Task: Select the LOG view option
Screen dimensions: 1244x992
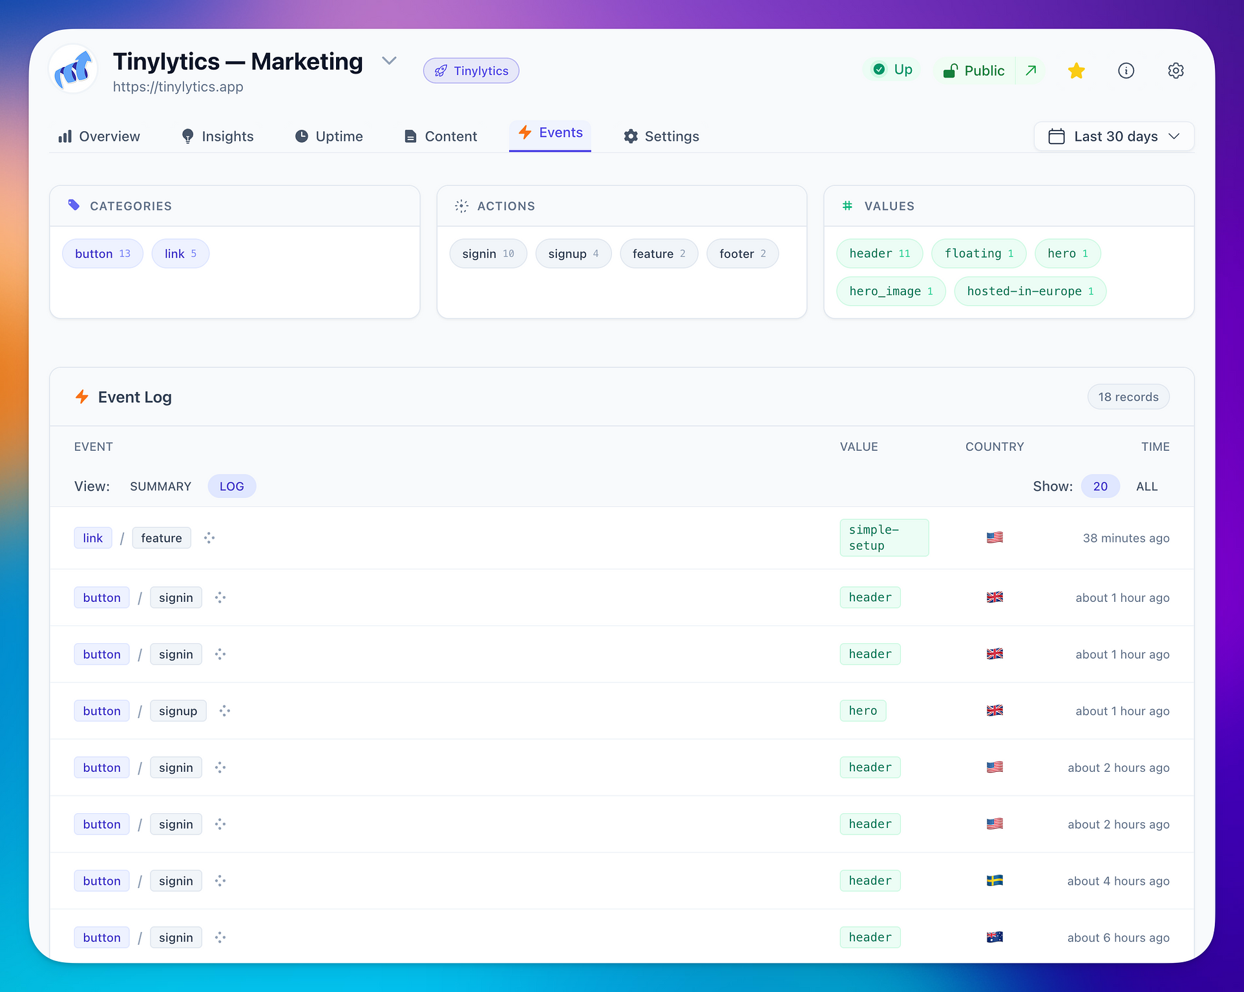Action: (231, 486)
